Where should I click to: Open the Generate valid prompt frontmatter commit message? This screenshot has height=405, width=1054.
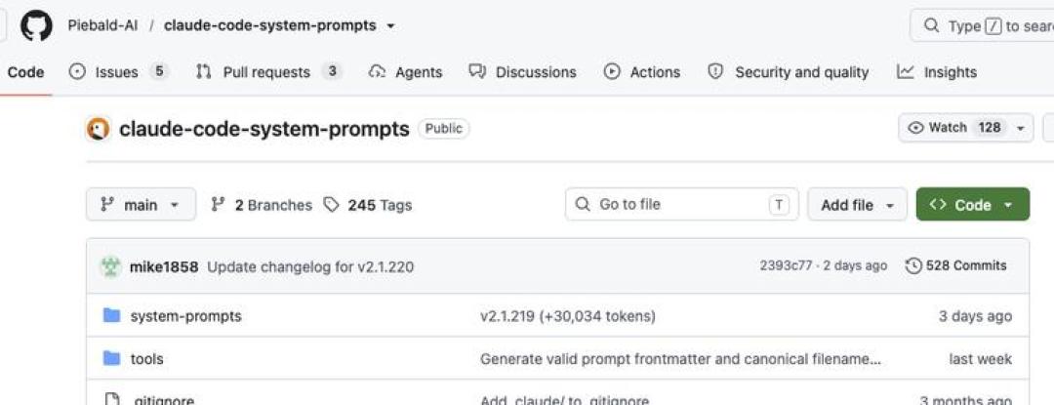(x=680, y=359)
